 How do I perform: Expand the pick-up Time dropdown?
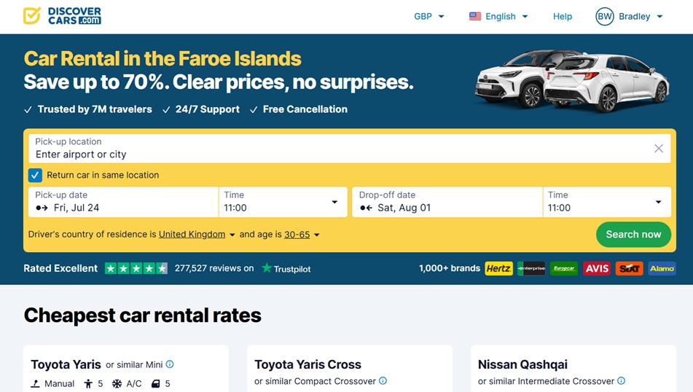click(283, 202)
